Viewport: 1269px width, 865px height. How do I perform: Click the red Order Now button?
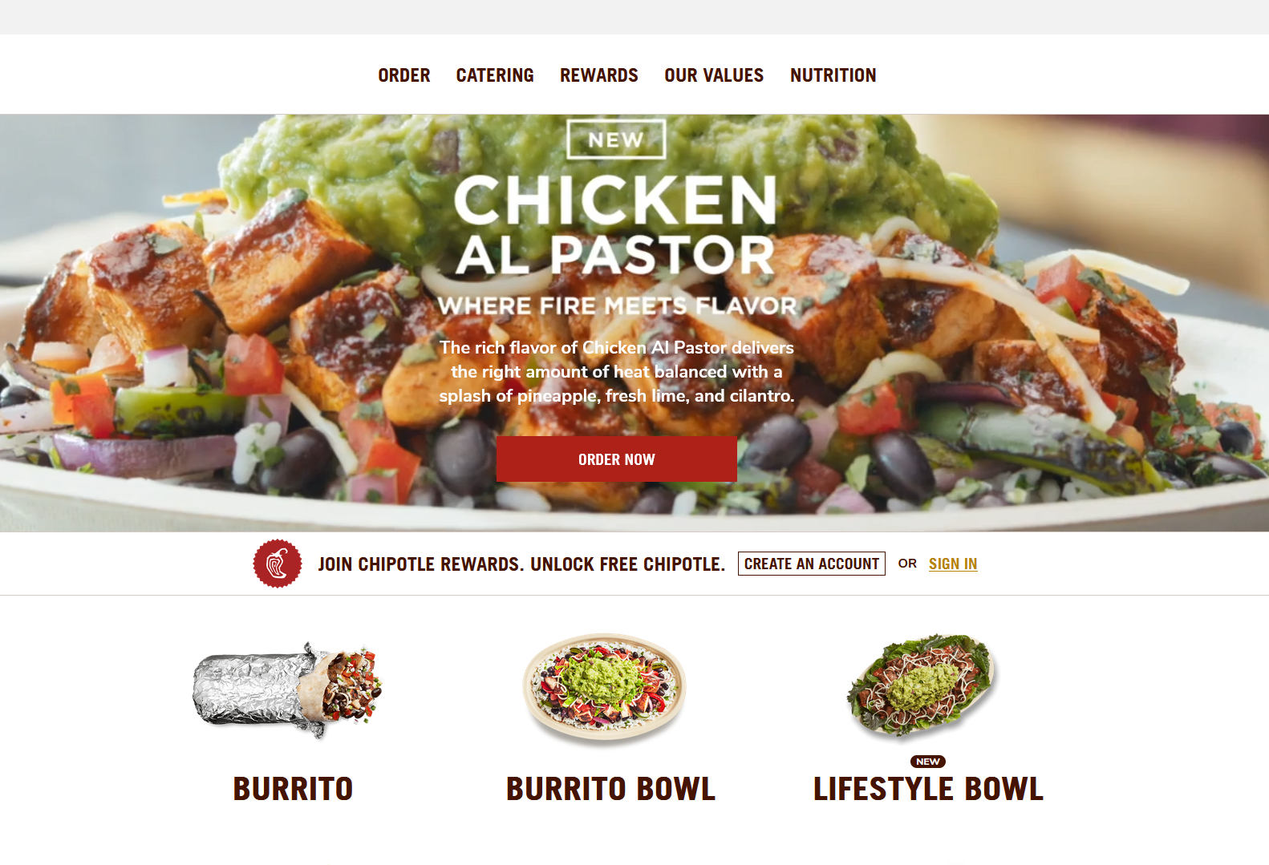pos(617,459)
